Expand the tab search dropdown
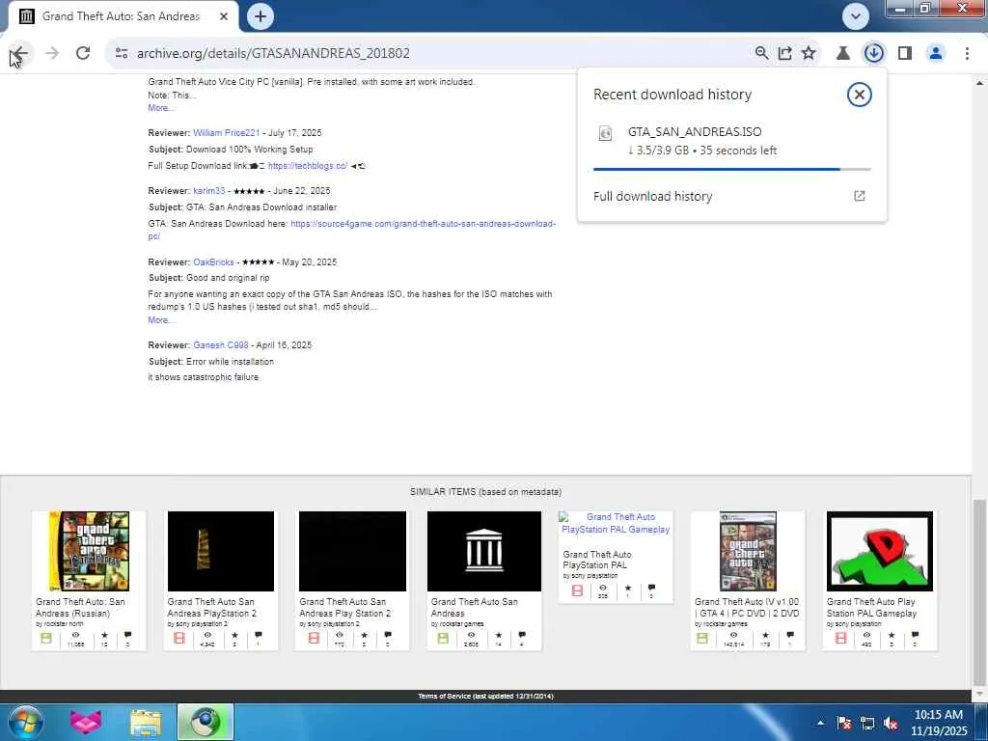Image resolution: width=988 pixels, height=741 pixels. pos(855,16)
